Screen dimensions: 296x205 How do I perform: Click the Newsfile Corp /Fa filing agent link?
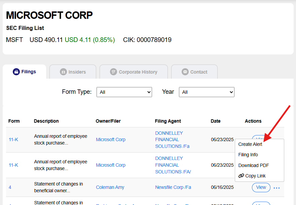click(173, 187)
